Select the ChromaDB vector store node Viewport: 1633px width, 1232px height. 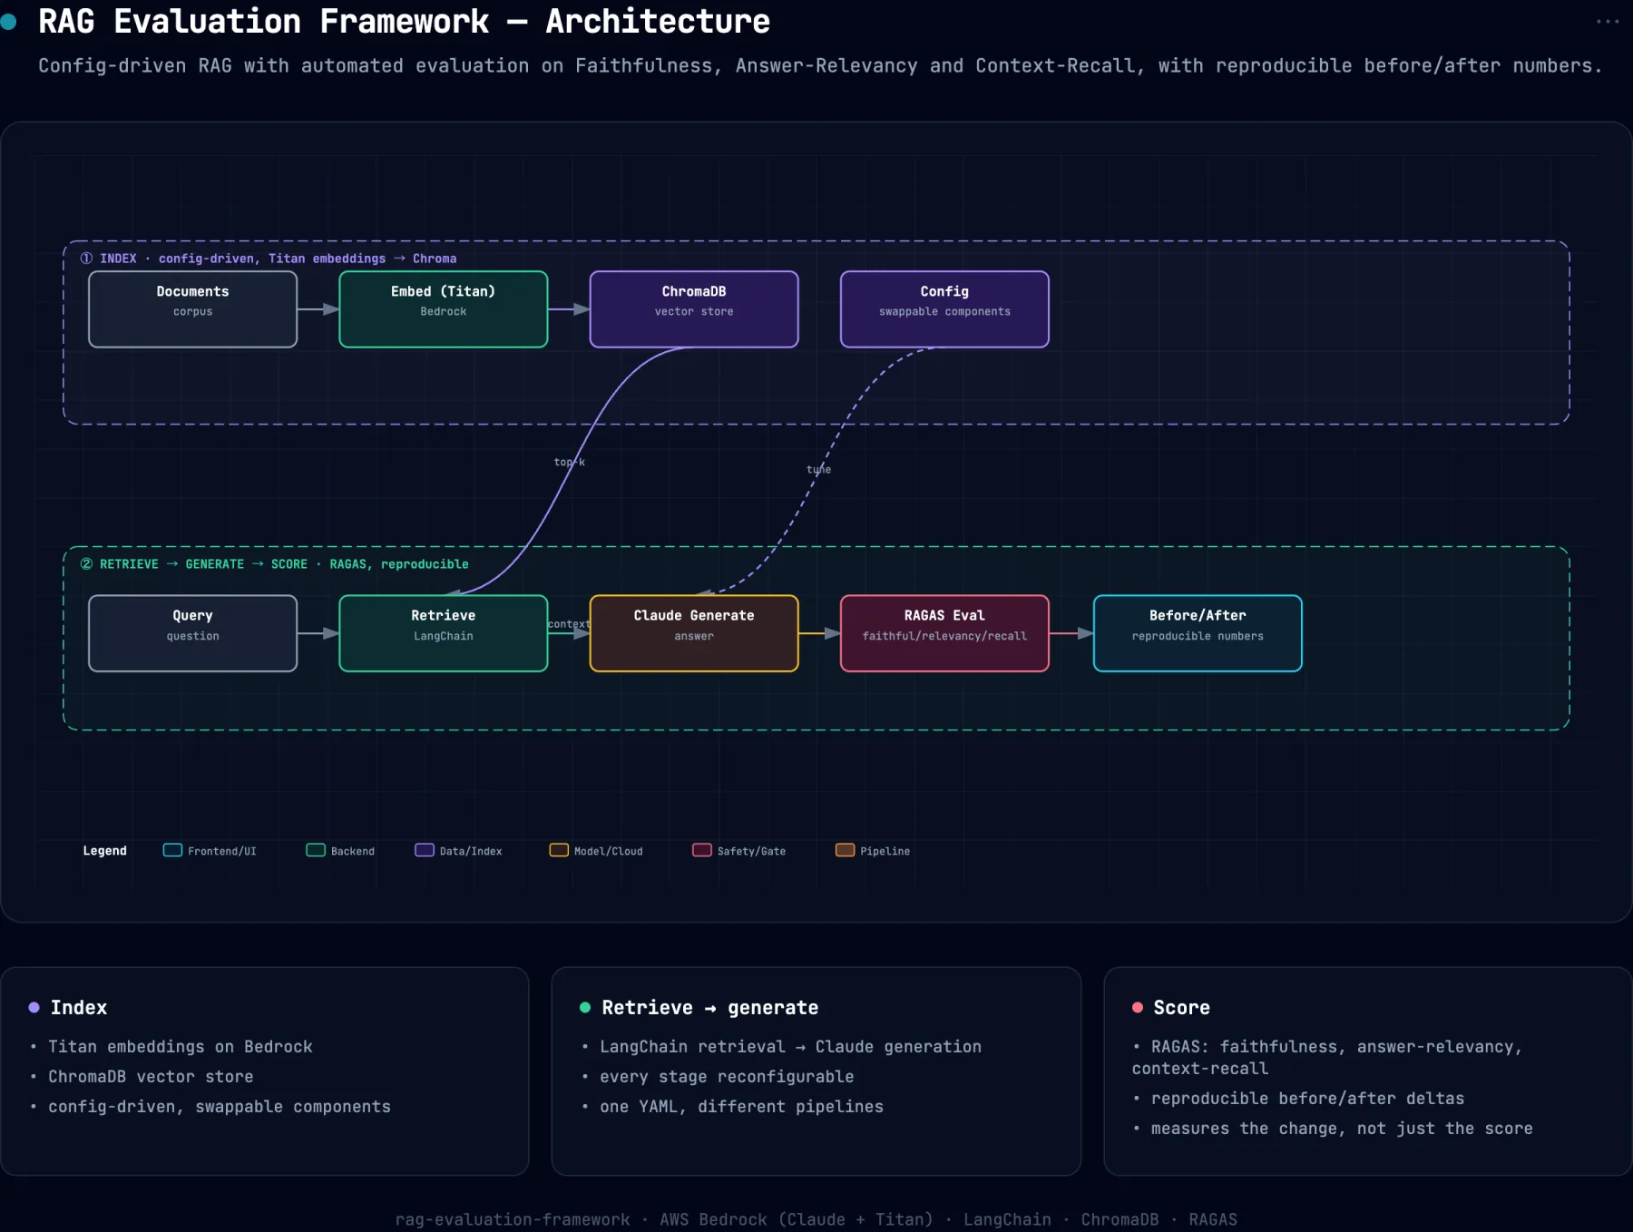[694, 309]
